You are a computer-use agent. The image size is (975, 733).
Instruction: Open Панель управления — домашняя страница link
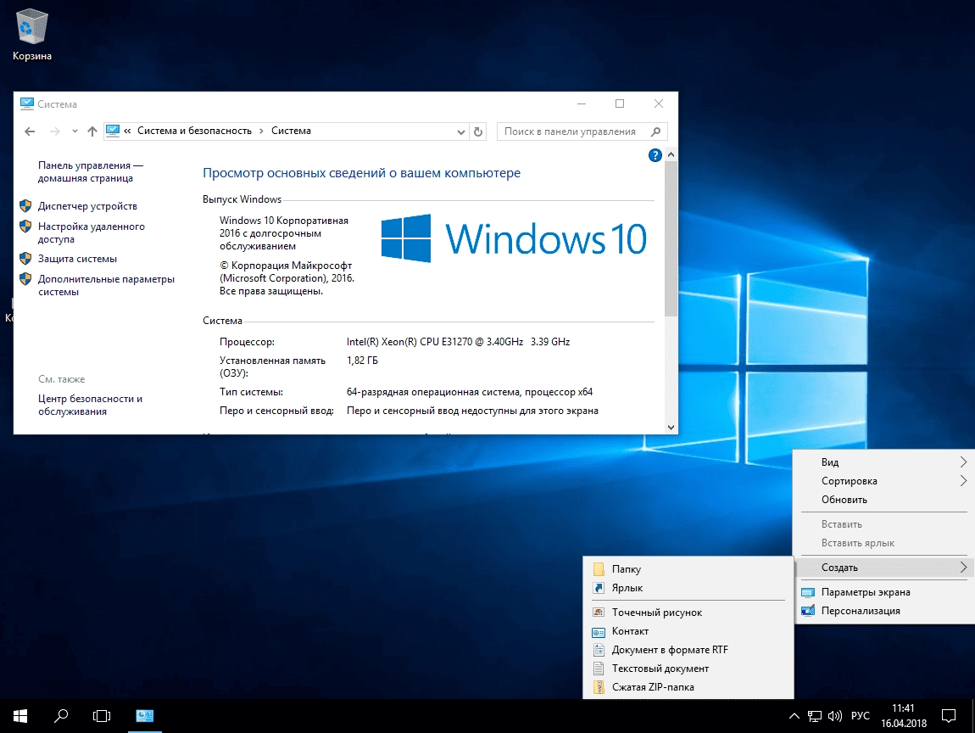coord(90,171)
